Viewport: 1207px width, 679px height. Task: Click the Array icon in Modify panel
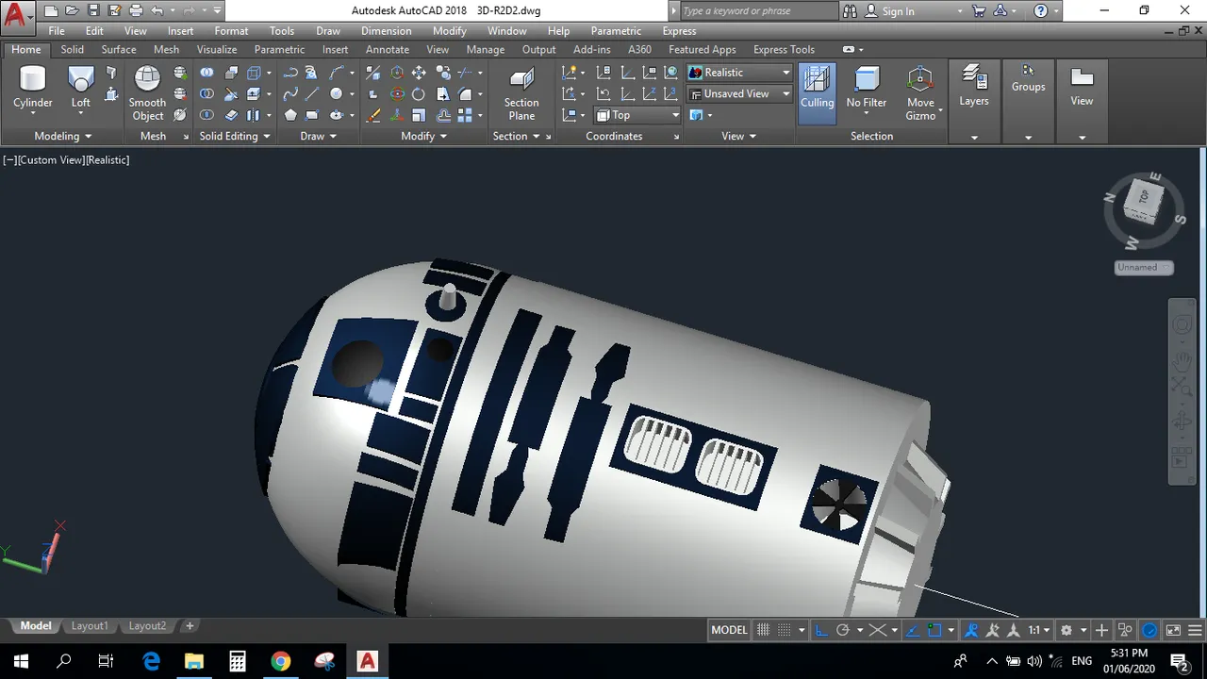tap(465, 115)
